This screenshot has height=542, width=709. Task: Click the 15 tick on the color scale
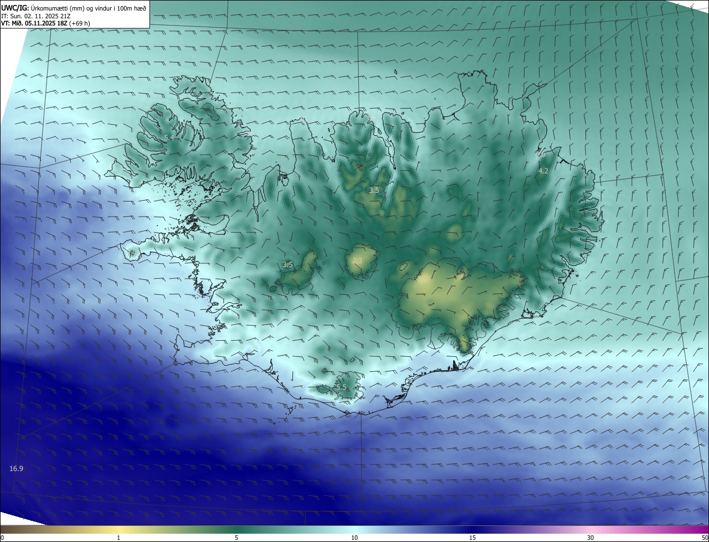pos(472,538)
